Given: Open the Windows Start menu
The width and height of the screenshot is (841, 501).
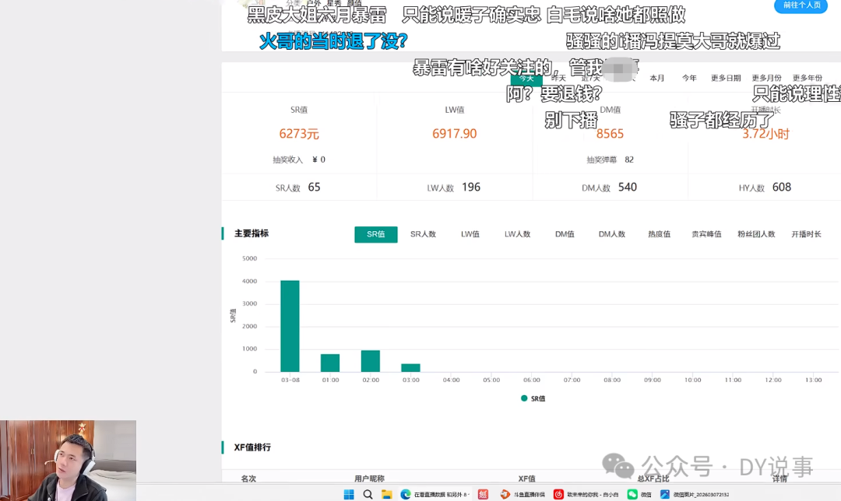Looking at the screenshot, I should click(x=349, y=494).
